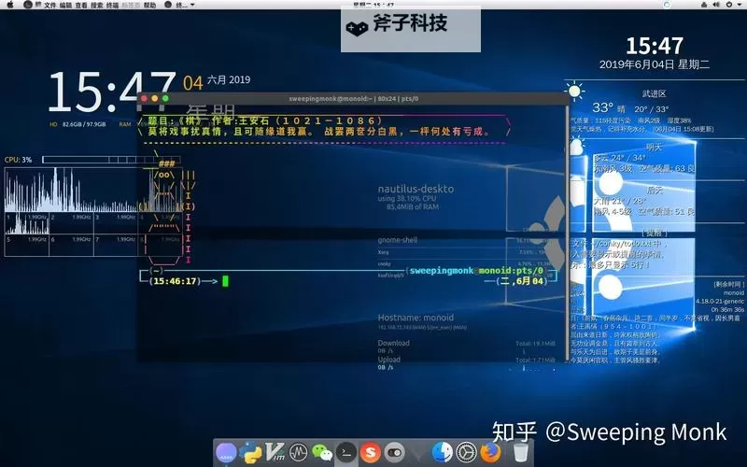Open the orange S app in dock
The height and width of the screenshot is (467, 747).
[x=370, y=453]
